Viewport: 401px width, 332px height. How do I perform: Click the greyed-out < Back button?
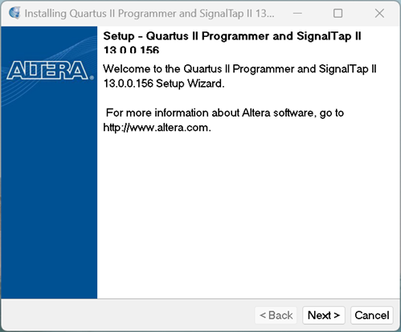[x=276, y=315]
